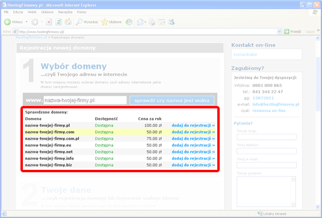Open the Plik menu

6,12
